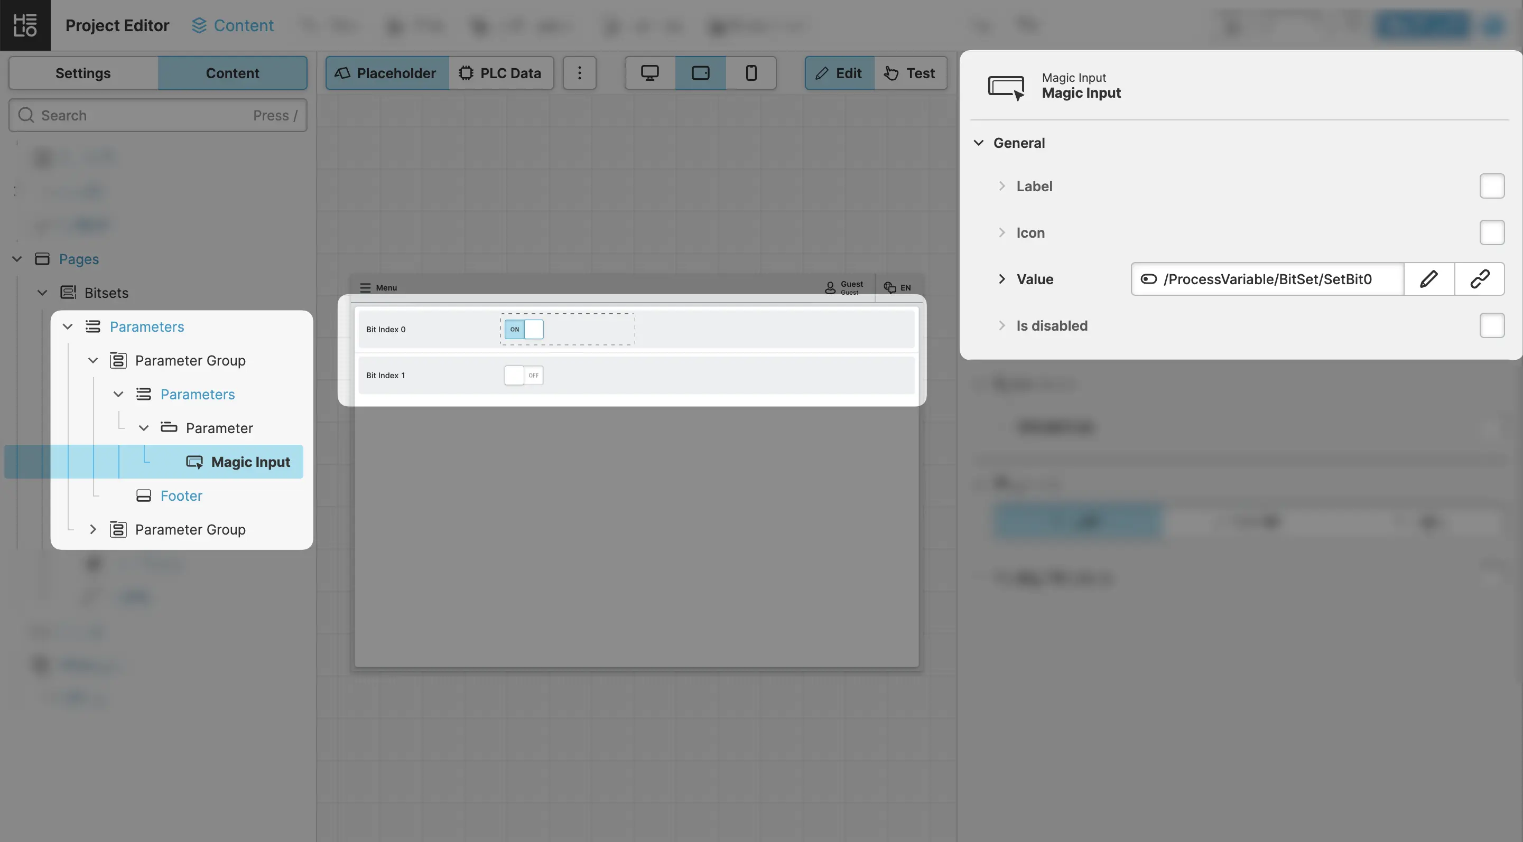Click the link icon beside Value
This screenshot has width=1523, height=842.
point(1479,279)
